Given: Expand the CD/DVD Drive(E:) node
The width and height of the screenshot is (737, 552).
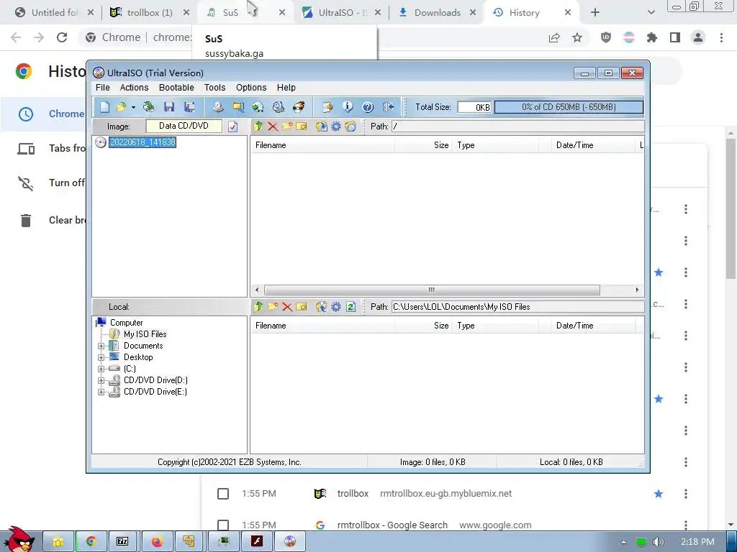Looking at the screenshot, I should click(101, 392).
